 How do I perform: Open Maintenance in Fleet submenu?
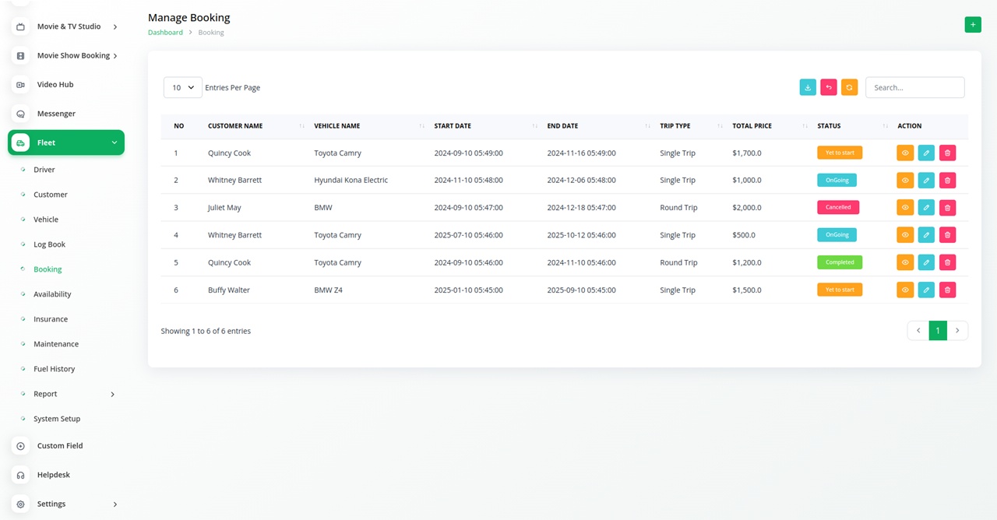[x=56, y=344]
